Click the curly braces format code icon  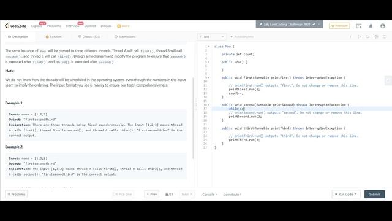click(x=359, y=37)
